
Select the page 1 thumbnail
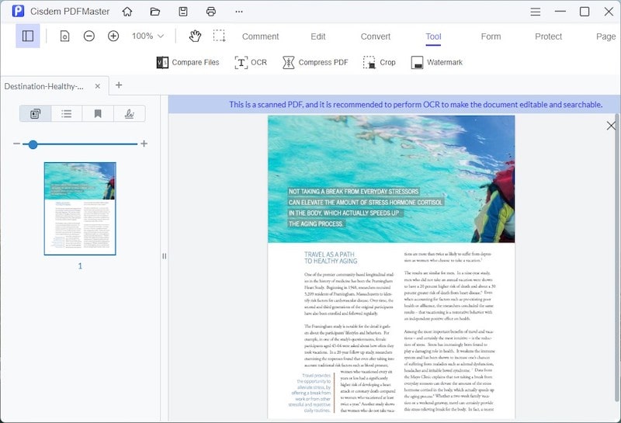tap(80, 208)
